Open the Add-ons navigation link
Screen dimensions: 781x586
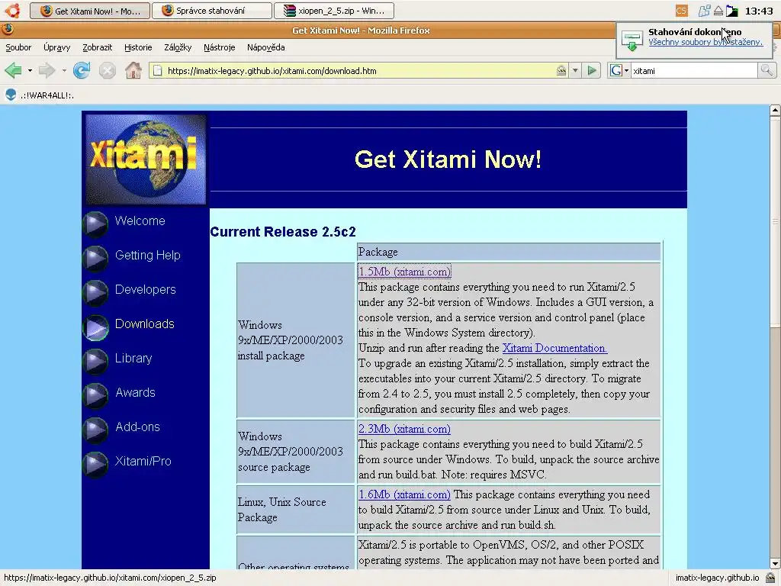(137, 427)
